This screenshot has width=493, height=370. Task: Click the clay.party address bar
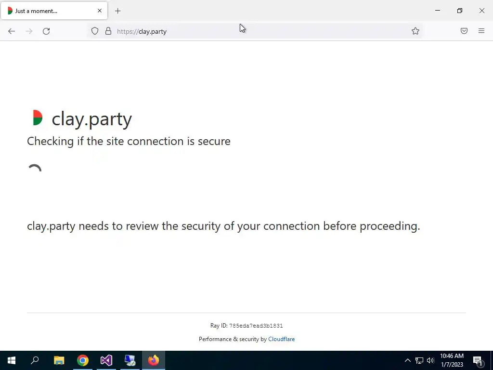[255, 31]
